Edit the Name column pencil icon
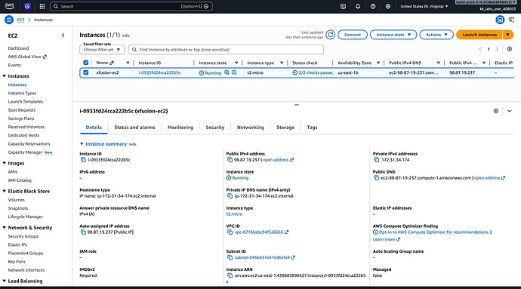This screenshot has height=289, width=521. (112, 63)
